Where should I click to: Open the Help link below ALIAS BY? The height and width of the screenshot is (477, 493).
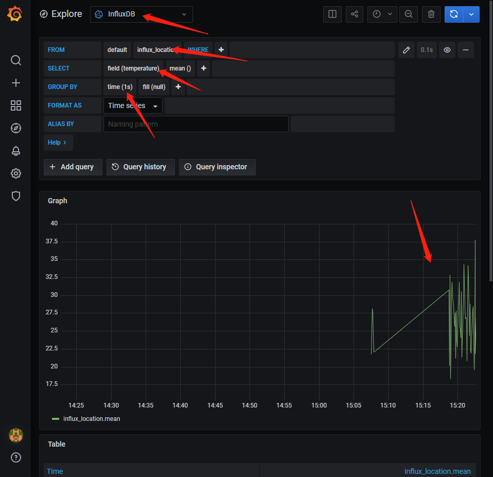coord(58,142)
